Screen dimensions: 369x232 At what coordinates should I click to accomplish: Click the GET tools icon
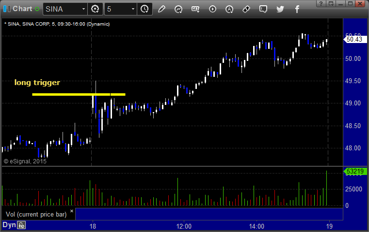[195, 9]
